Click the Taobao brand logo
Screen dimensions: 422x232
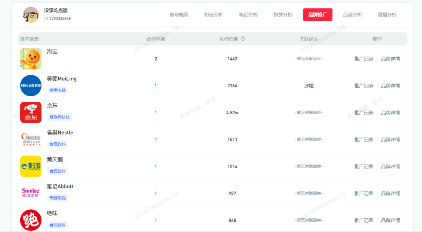point(31,59)
